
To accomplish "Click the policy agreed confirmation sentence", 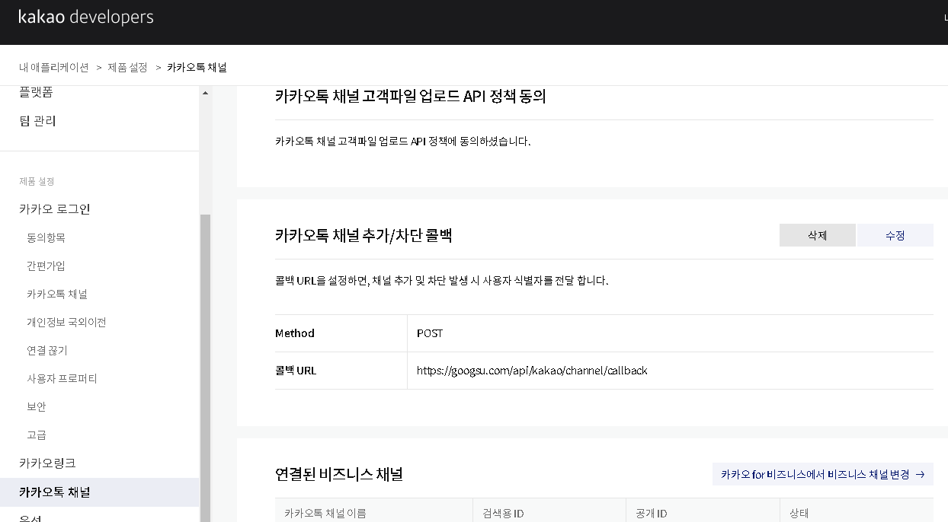I will (x=402, y=142).
